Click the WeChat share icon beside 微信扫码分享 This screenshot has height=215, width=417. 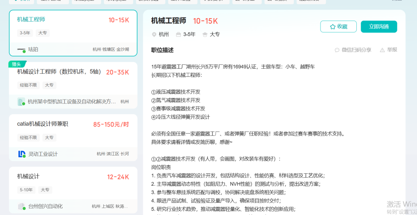[337, 50]
